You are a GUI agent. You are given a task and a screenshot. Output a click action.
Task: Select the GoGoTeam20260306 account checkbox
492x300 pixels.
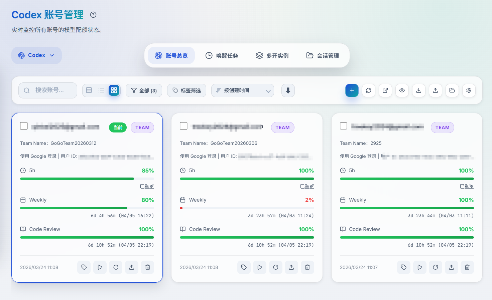[183, 126]
